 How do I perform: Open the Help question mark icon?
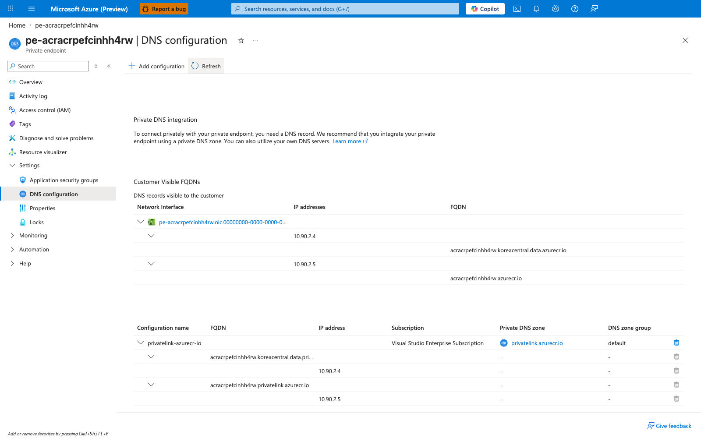point(575,9)
